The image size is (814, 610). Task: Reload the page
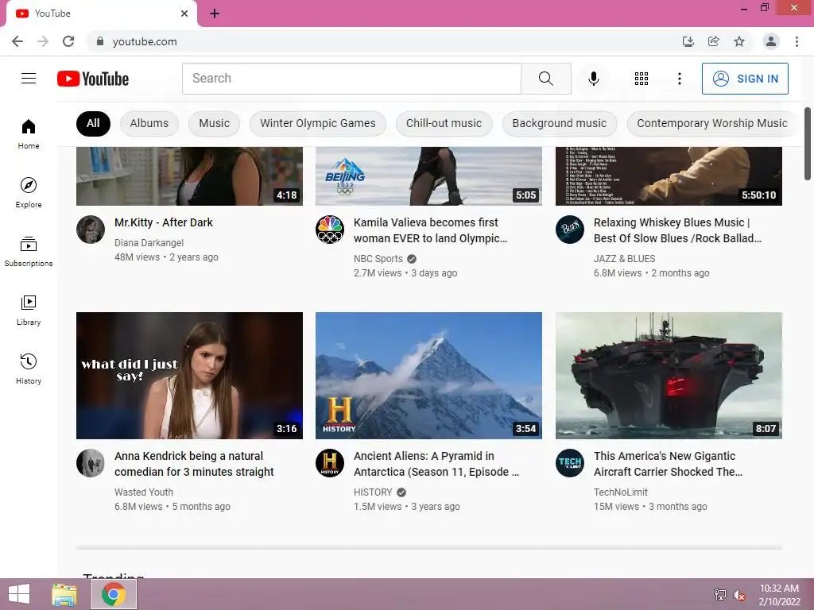click(x=68, y=41)
